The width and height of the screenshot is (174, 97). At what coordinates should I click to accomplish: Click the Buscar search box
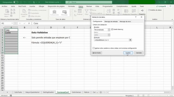89,2
